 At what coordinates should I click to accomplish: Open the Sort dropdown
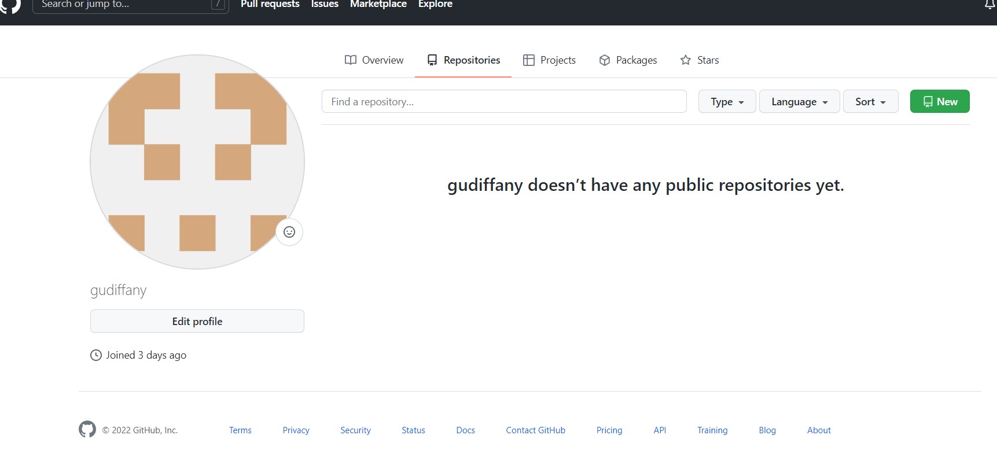coord(871,101)
